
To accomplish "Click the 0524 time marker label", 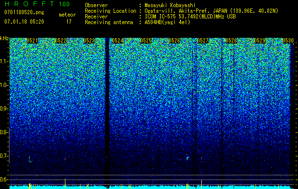I will tap(117, 41).
